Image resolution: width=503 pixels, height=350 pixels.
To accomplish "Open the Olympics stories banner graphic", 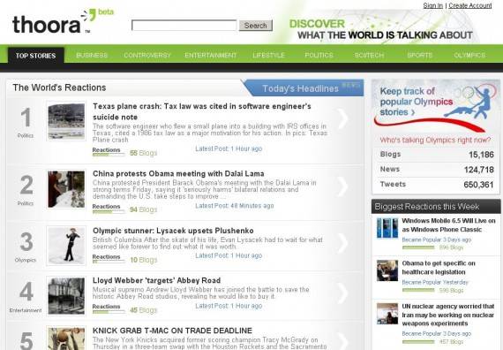I will (436, 107).
